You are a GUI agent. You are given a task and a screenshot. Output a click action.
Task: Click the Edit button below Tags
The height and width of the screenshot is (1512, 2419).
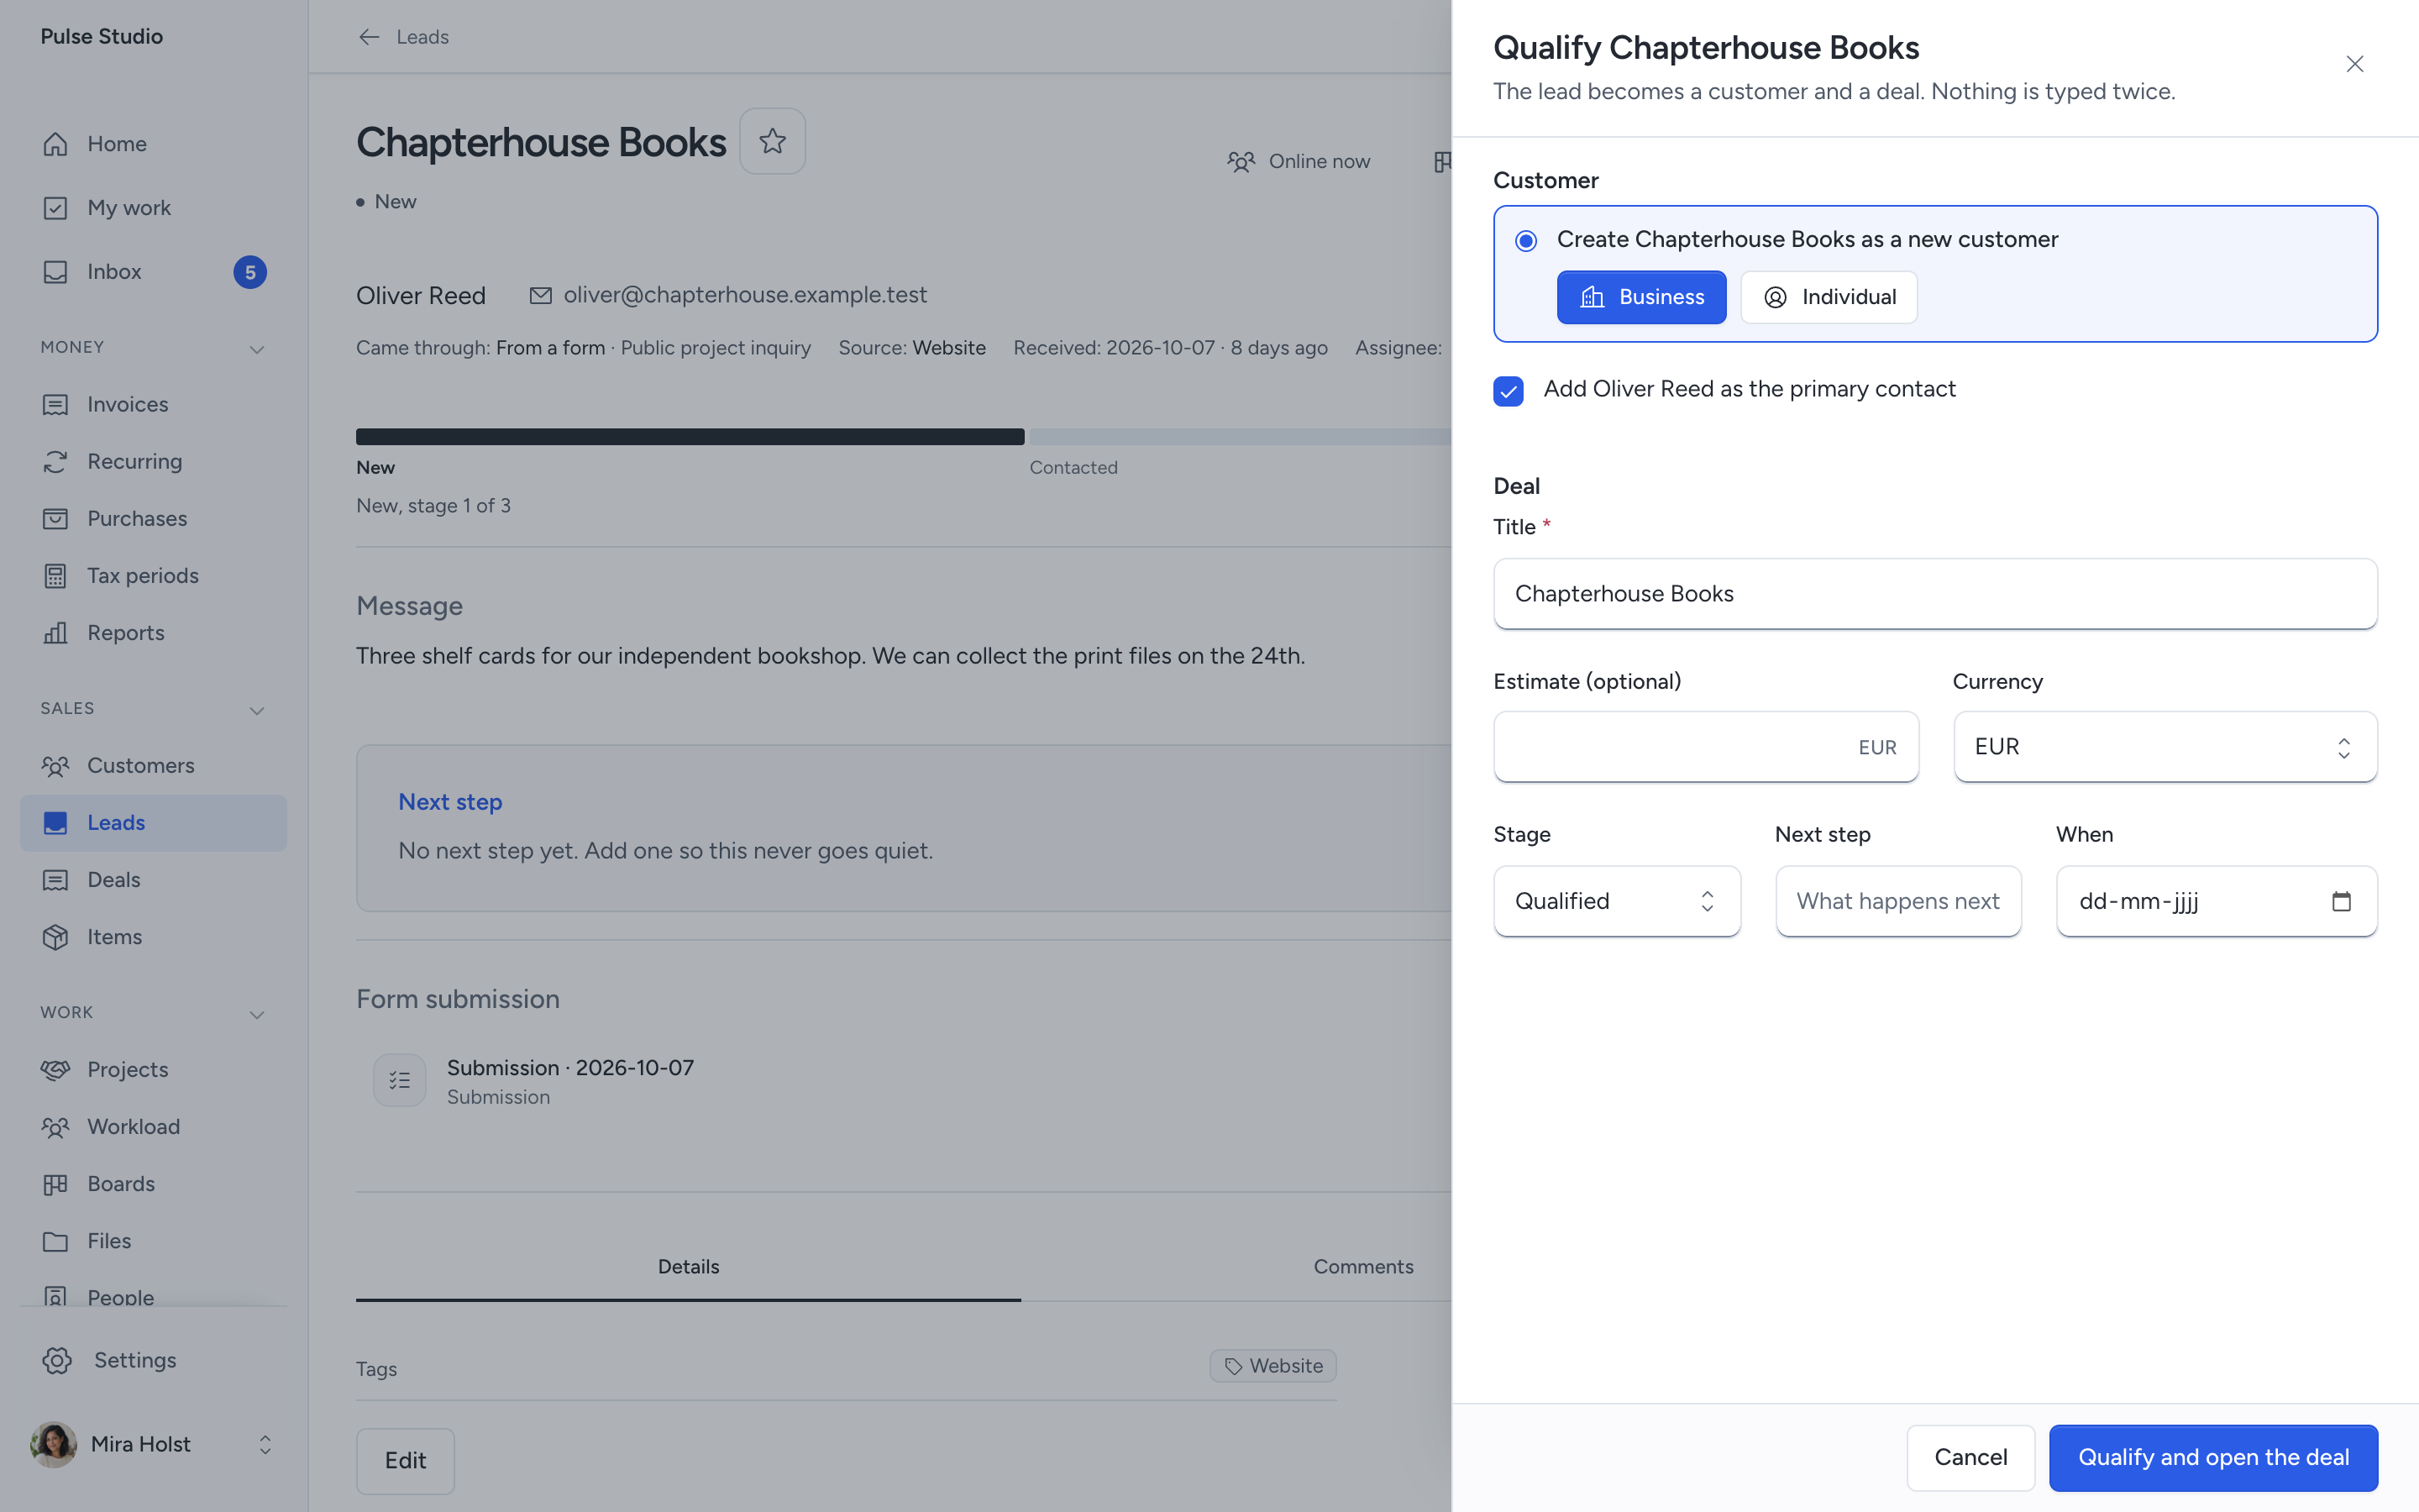[x=405, y=1461]
